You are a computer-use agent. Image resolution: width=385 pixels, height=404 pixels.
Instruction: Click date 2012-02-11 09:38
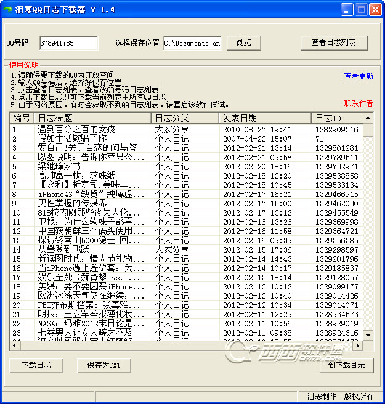point(257,333)
